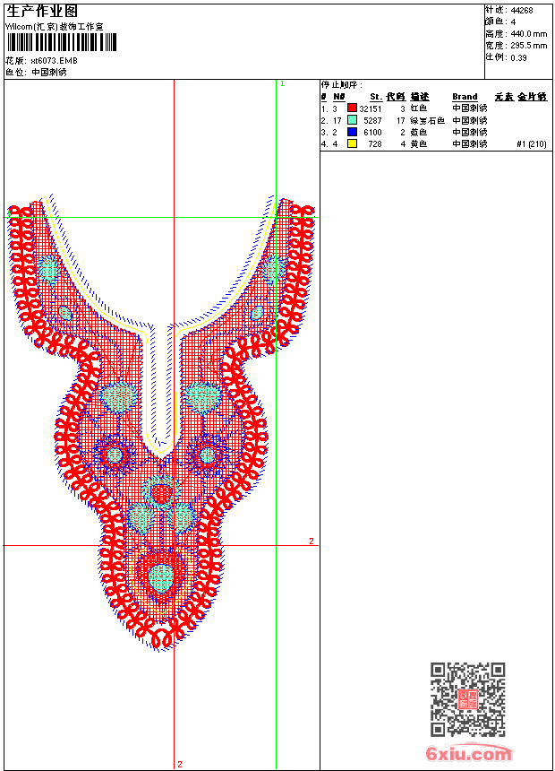
Task: Click the QR code image
Action: coord(467,699)
